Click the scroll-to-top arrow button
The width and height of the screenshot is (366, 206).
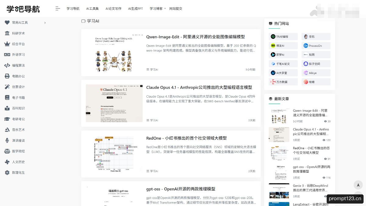(x=358, y=185)
